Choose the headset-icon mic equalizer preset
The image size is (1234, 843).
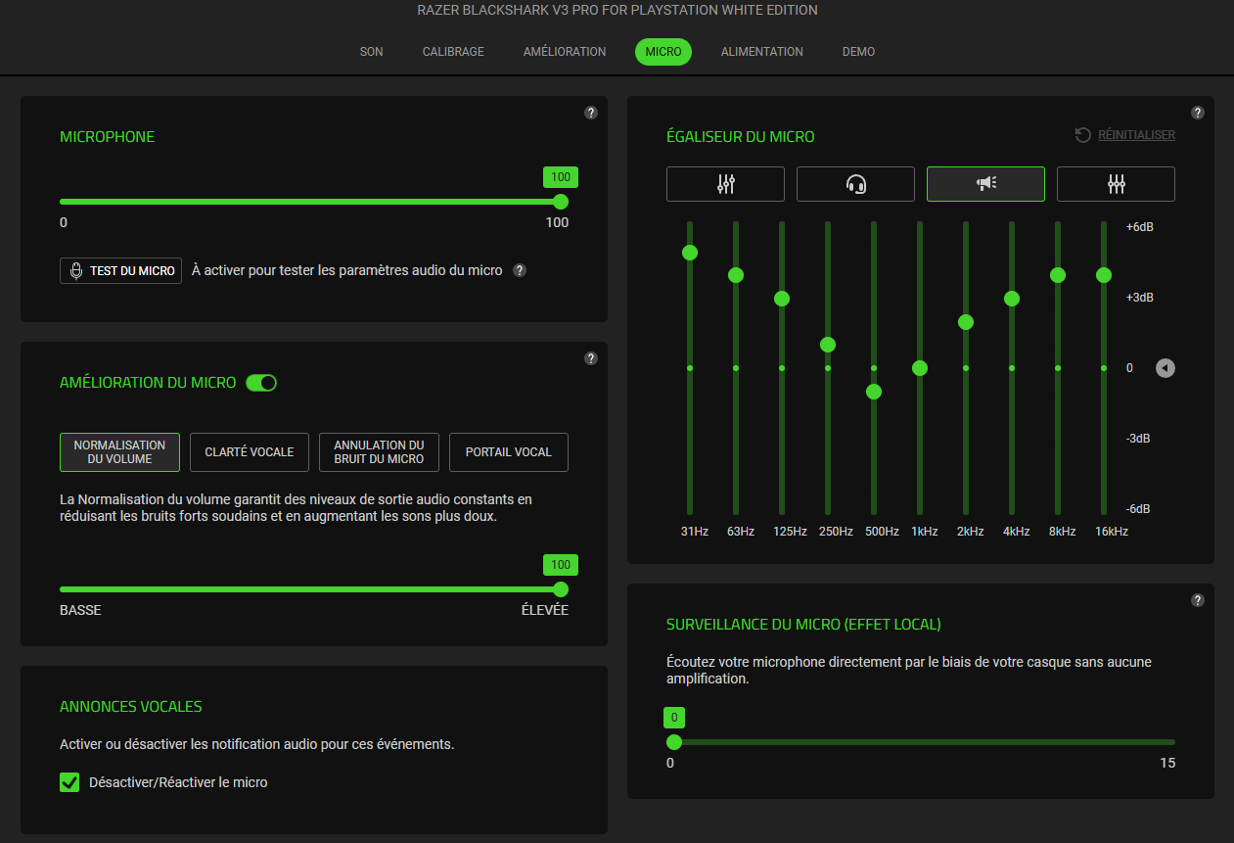[x=855, y=184]
